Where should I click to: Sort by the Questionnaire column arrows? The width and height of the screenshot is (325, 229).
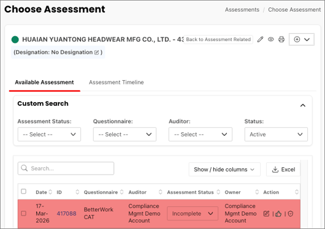pos(121,192)
